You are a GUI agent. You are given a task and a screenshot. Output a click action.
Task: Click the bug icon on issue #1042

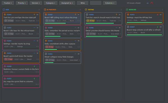tap(46, 15)
